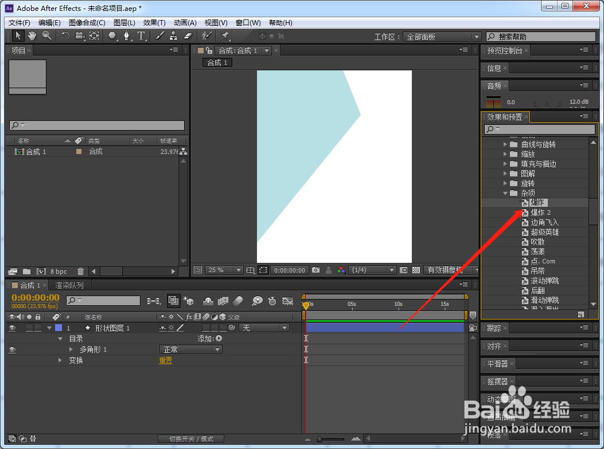604x449 pixels.
Task: Expand the 曲线与旋转 preset folder
Action: pos(505,144)
